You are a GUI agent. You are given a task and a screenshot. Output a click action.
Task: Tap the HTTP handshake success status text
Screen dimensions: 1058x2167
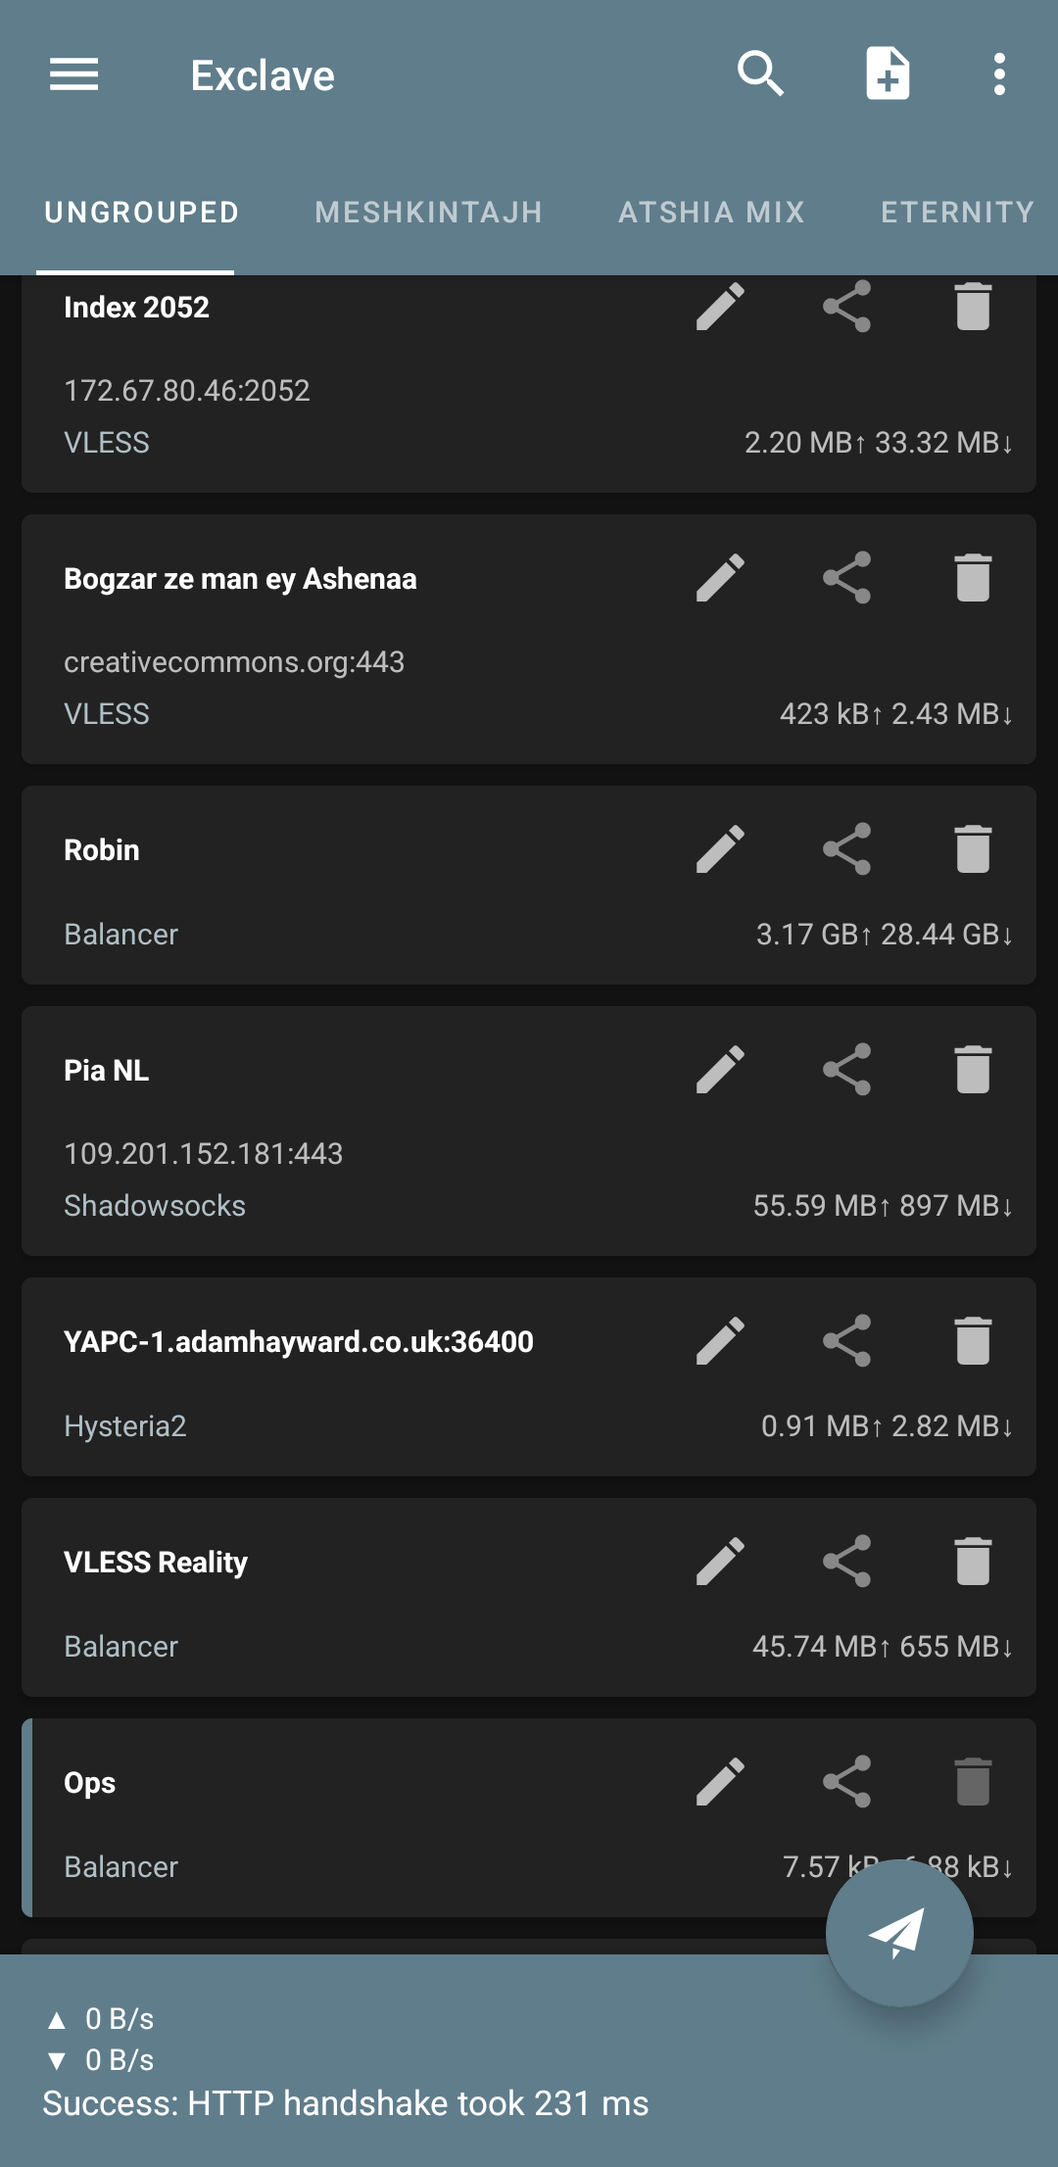pos(346,2103)
